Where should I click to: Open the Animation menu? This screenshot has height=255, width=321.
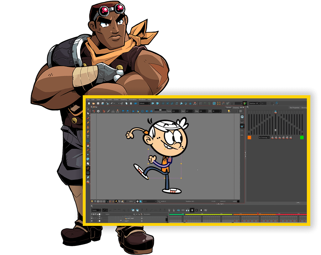click(133, 100)
